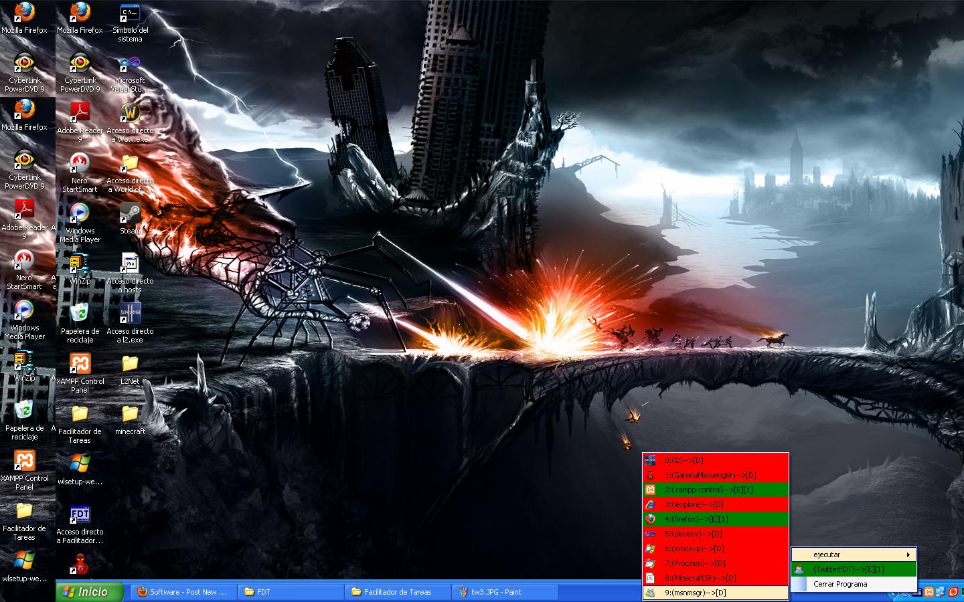Screen dimensions: 964x602
Task: Click the XAMPP icon in the system tray
Action: (x=930, y=592)
